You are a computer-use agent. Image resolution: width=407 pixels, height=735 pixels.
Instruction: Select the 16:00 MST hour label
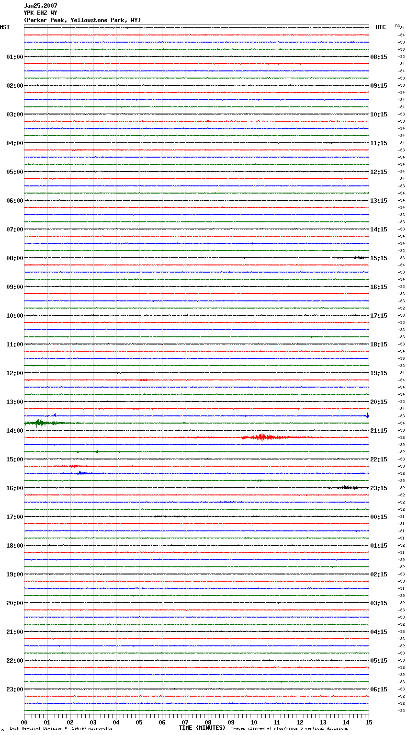[x=14, y=488]
